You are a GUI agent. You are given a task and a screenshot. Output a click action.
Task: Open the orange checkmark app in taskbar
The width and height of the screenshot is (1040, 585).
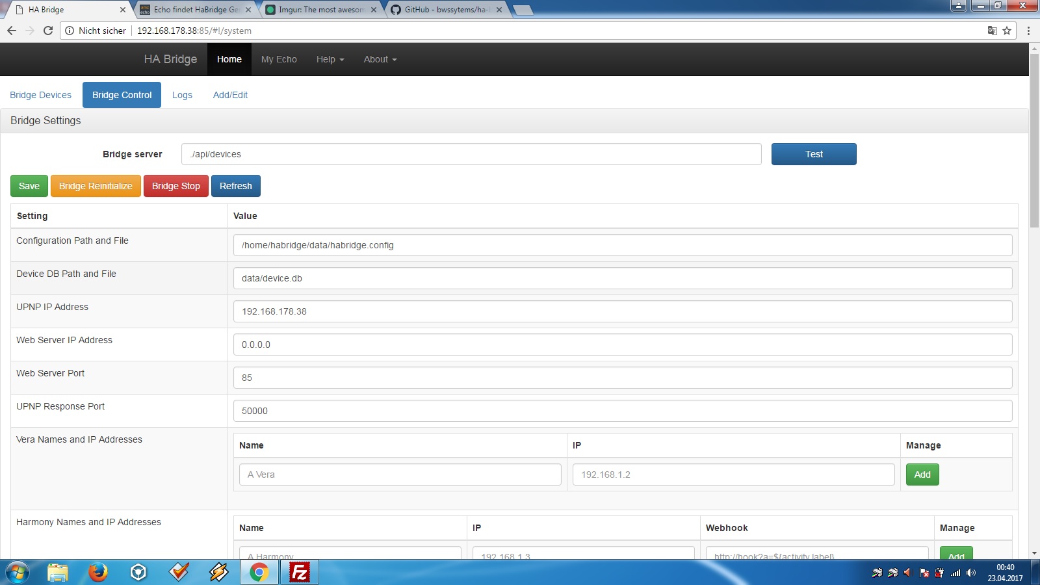point(179,573)
